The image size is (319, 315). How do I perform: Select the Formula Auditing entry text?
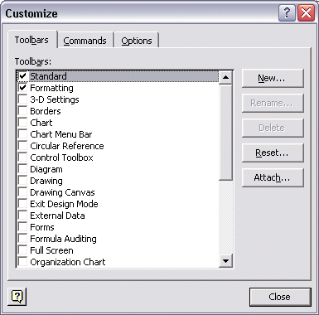coord(63,239)
